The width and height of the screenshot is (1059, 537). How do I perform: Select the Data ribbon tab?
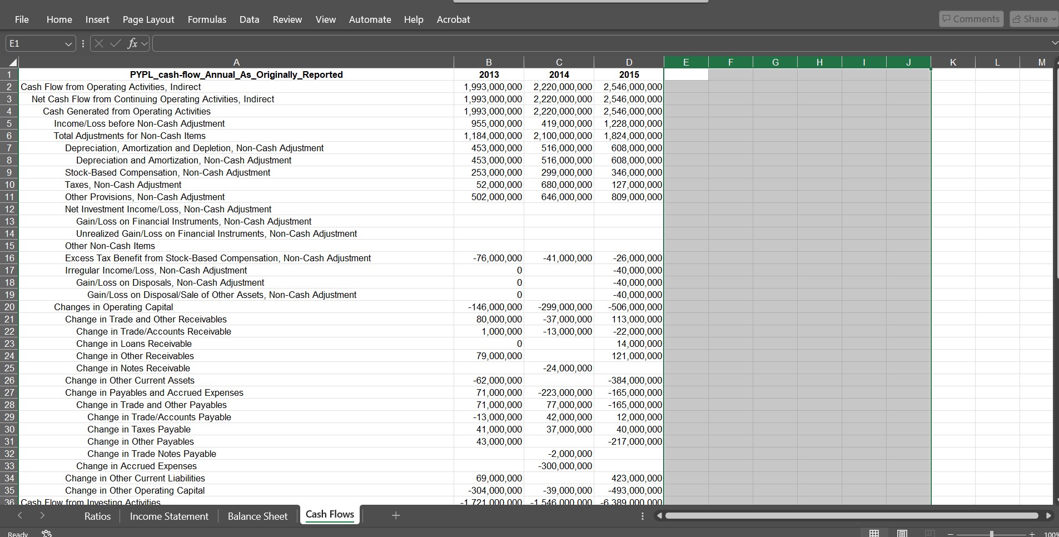point(250,19)
